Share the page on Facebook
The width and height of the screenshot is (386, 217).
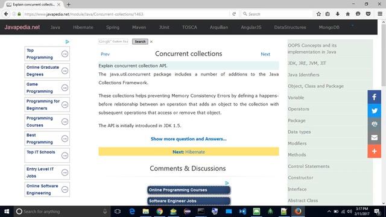[x=374, y=97]
